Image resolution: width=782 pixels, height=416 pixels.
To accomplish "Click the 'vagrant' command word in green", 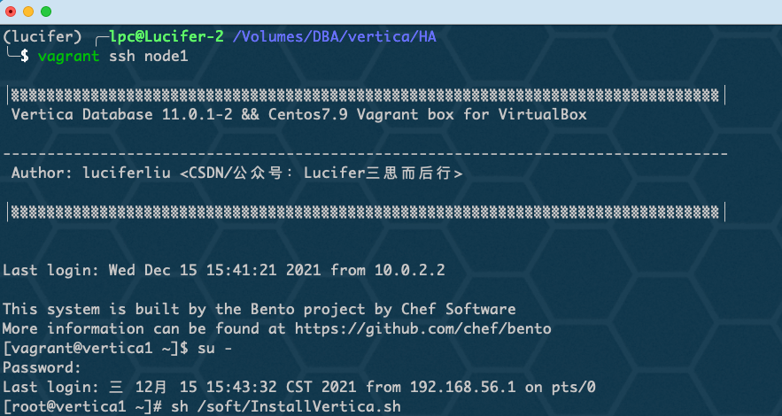I will (69, 57).
